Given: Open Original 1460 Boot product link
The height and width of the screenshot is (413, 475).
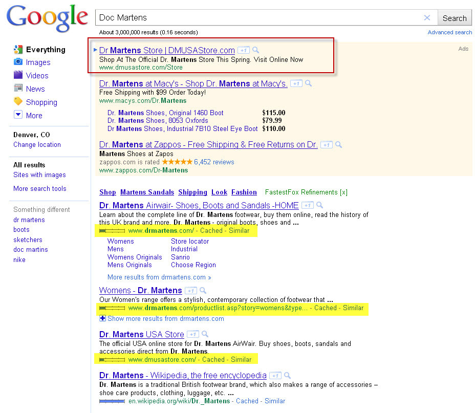Looking at the screenshot, I should click(165, 113).
